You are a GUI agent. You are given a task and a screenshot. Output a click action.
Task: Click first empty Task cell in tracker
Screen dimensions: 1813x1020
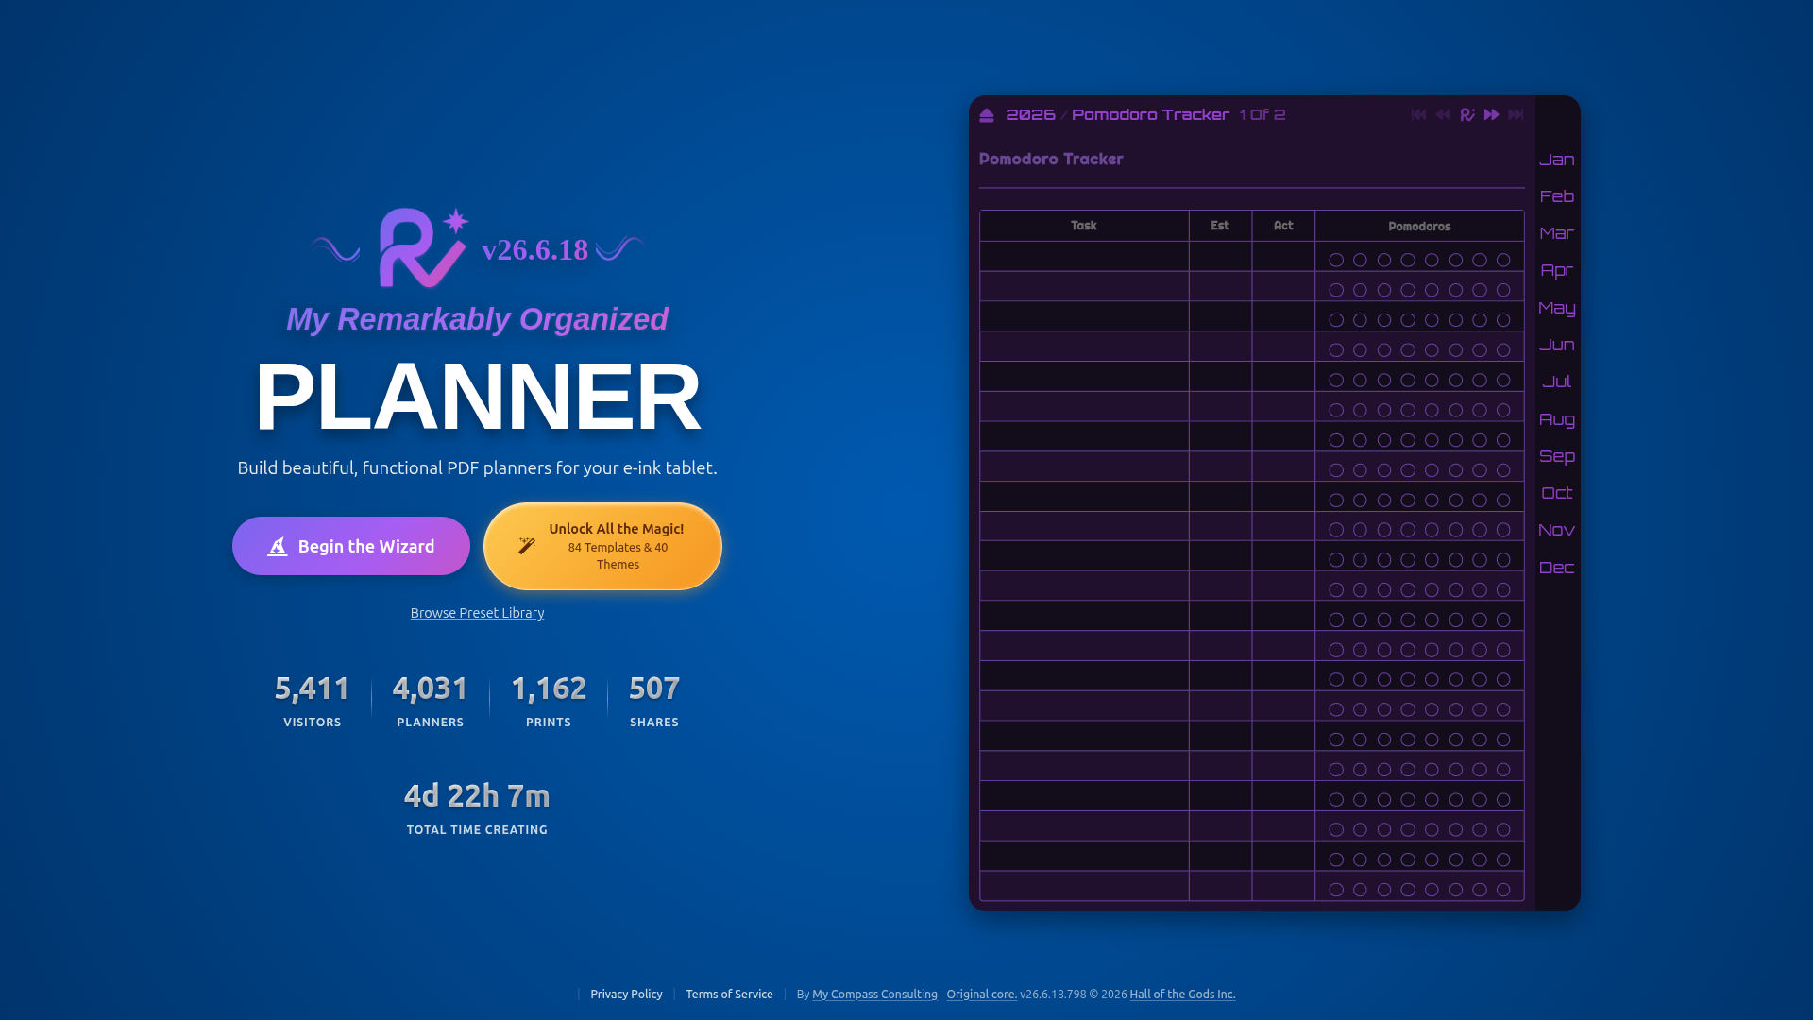click(1084, 257)
